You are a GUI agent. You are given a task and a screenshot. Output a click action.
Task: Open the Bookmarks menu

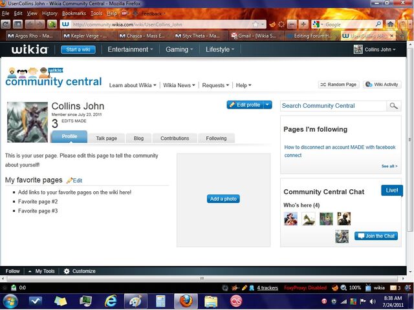(74, 13)
